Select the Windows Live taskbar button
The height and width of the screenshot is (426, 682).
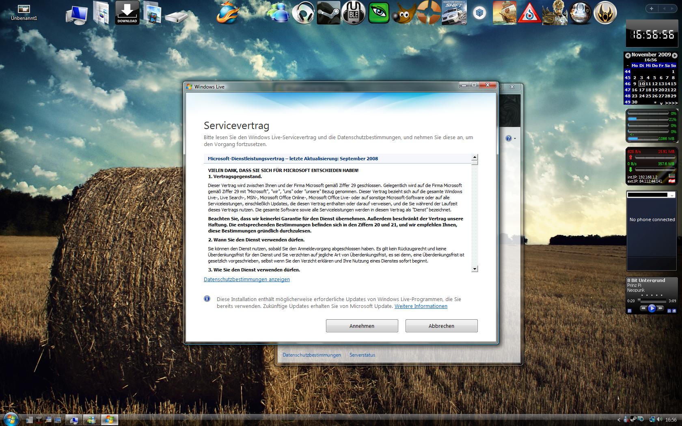110,420
